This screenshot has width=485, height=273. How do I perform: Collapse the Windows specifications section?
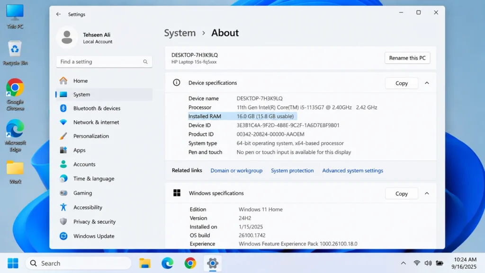427,194
